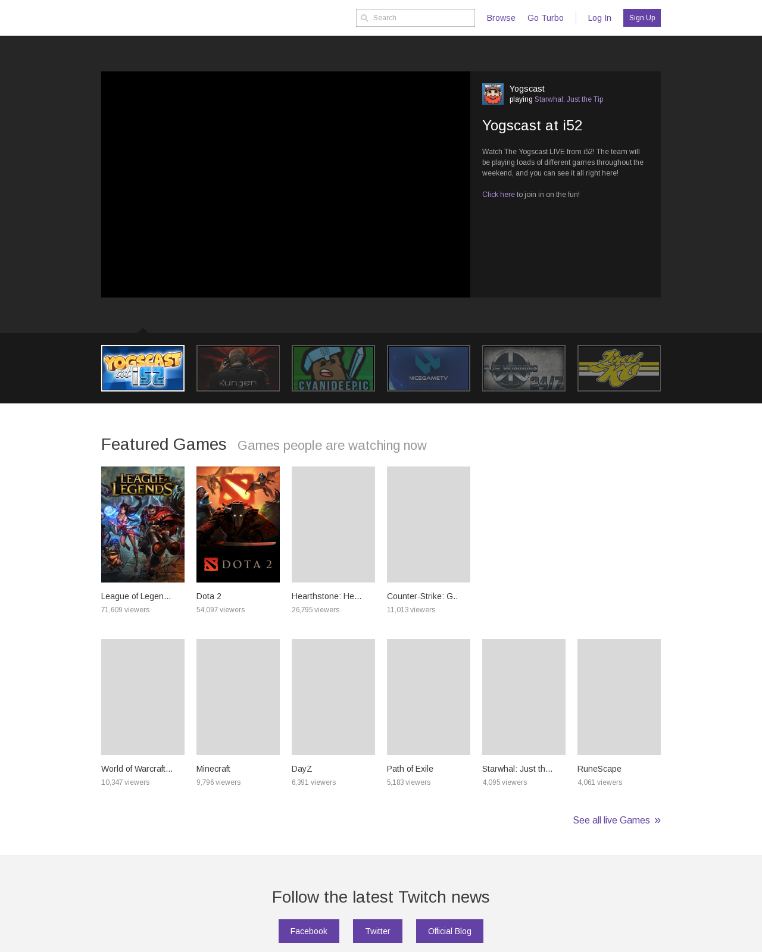Screen dimensions: 762x952
Task: Open the Browse menu link
Action: click(x=501, y=18)
